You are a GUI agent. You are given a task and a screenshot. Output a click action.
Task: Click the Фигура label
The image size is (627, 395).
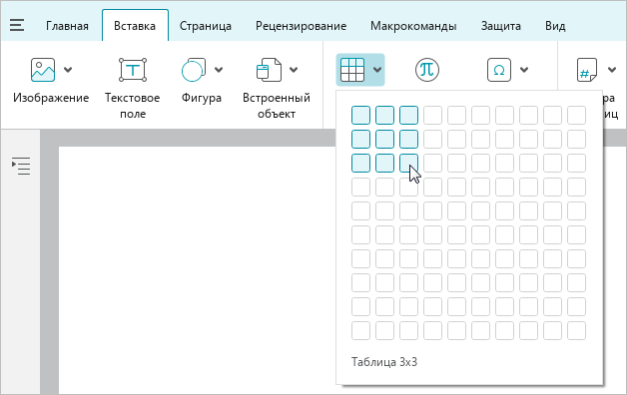point(201,98)
